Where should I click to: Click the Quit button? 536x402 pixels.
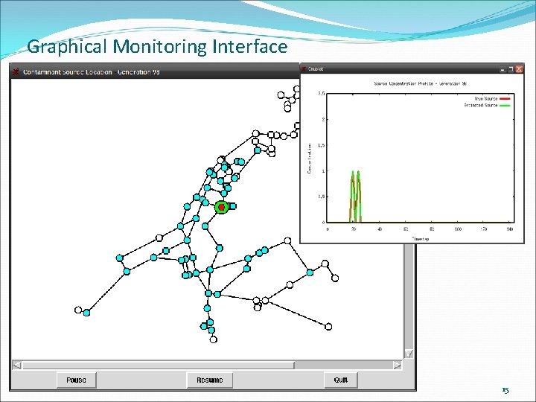(x=341, y=380)
